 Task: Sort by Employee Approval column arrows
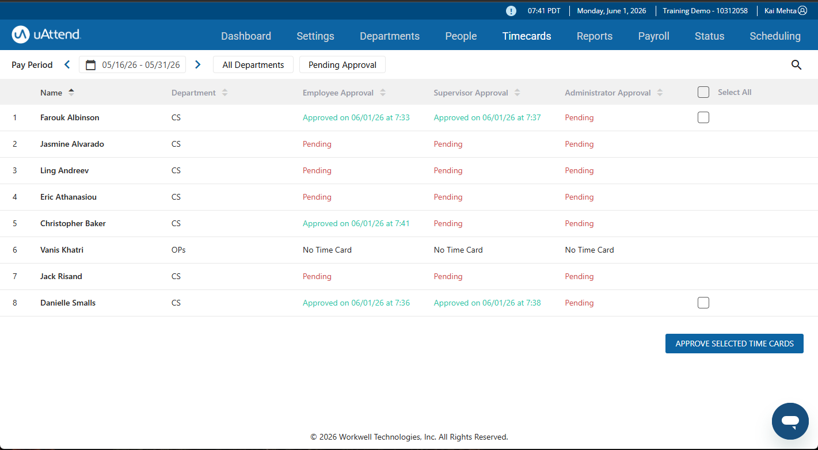click(383, 93)
